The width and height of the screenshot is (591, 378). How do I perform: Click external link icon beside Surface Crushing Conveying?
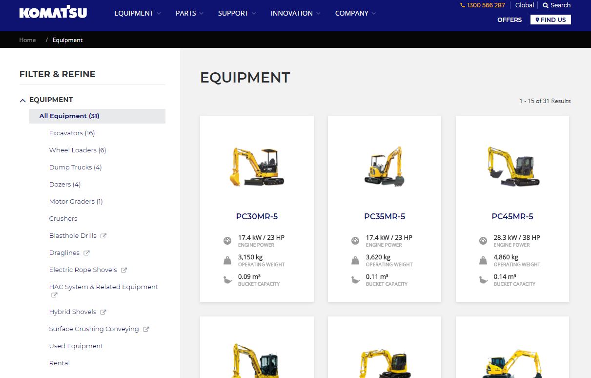coord(146,329)
